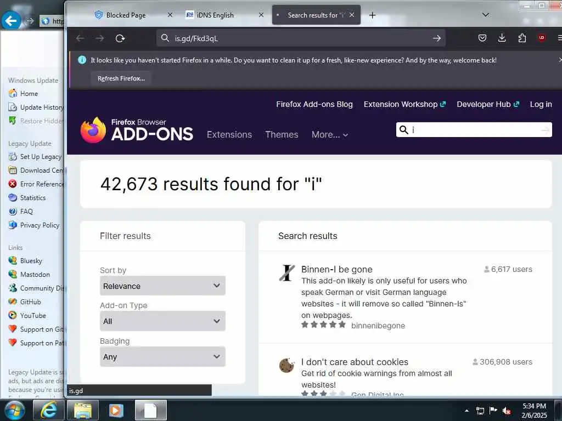The image size is (562, 421).
Task: Open the Extension Workshop link
Action: 404,104
